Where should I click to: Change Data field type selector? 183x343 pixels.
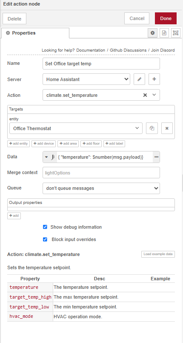pyautogui.click(x=50, y=157)
